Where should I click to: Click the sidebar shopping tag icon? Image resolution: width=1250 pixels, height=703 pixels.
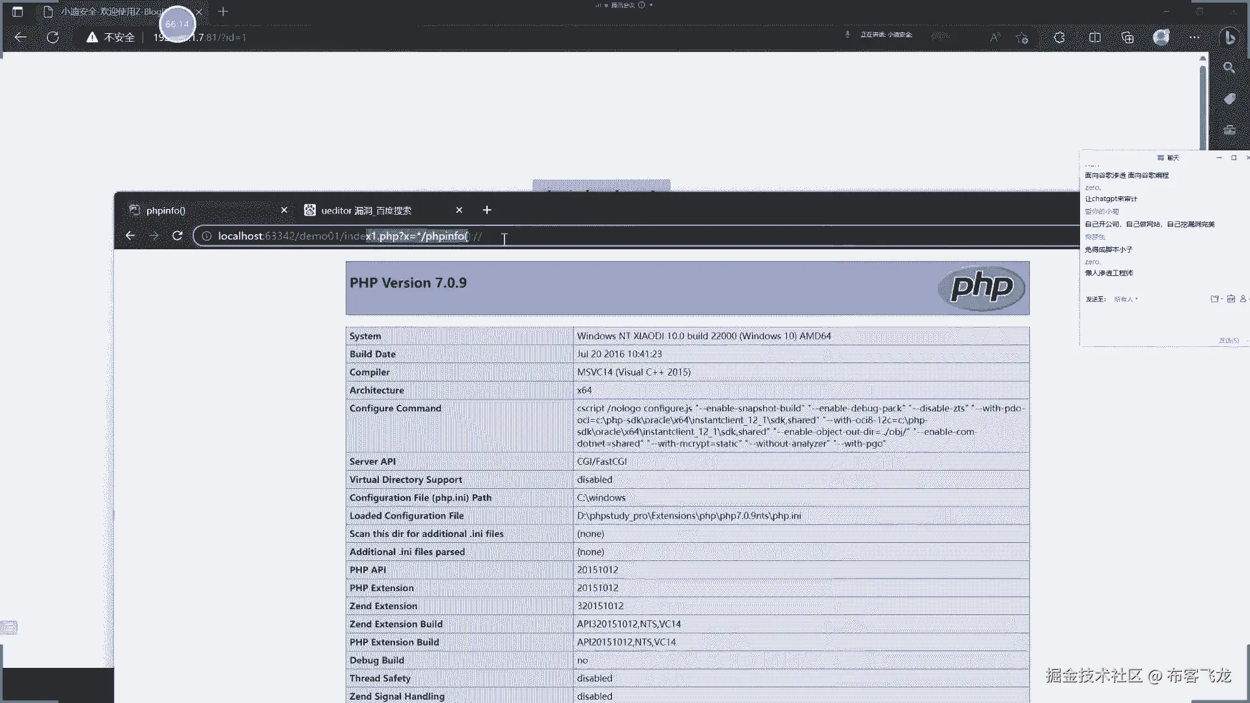[1229, 99]
